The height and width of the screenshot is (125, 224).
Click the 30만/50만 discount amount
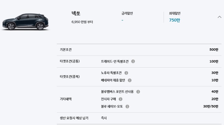[211, 106]
